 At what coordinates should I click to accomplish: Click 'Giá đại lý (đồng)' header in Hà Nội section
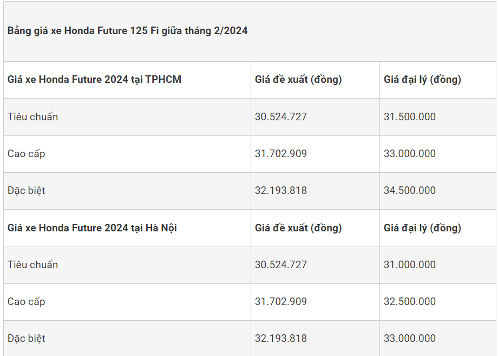pyautogui.click(x=422, y=228)
